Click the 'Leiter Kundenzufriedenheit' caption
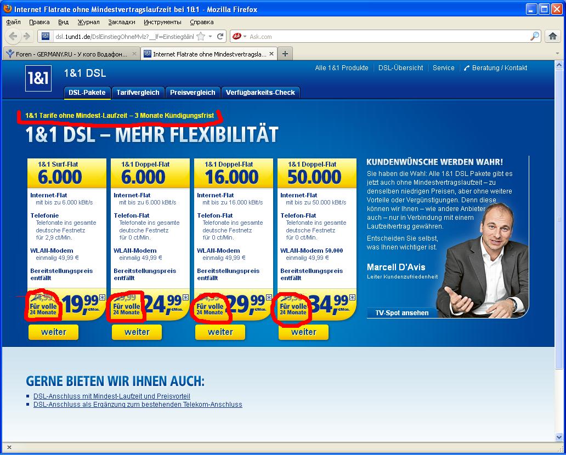This screenshot has width=566, height=455. (403, 277)
